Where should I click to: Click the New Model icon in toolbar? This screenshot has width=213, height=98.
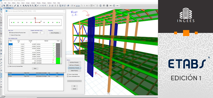[x=2, y=5]
